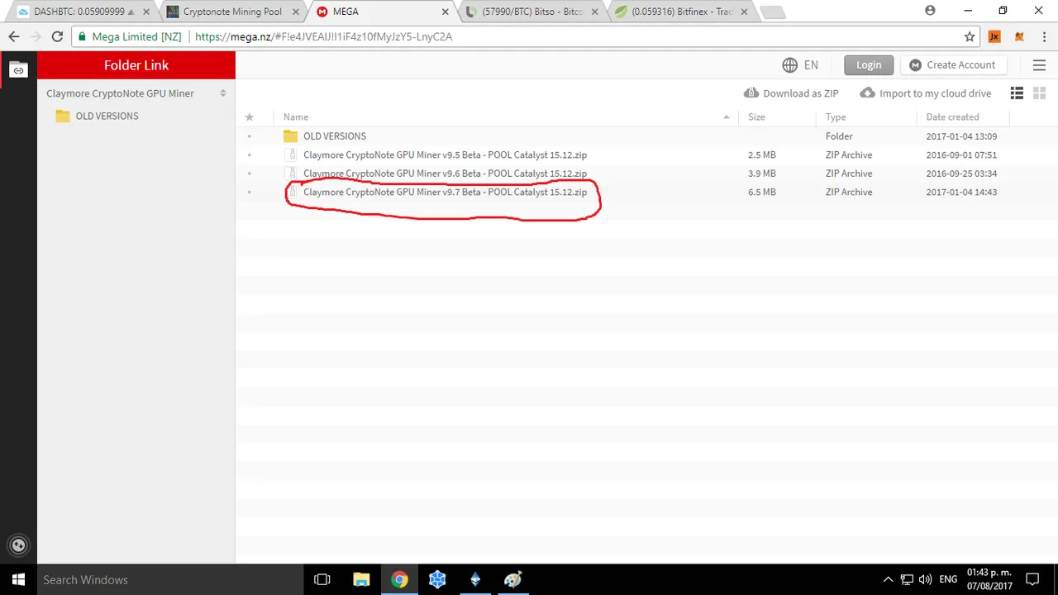The width and height of the screenshot is (1058, 595).
Task: Open the blue snowflake app on the taskbar
Action: (437, 579)
